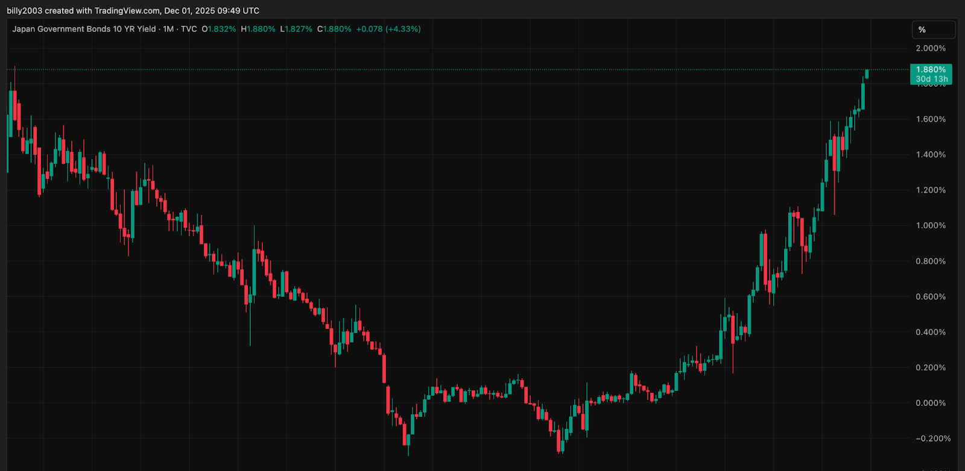Click the 1M interval text in legend
The image size is (965, 471).
pyautogui.click(x=168, y=29)
